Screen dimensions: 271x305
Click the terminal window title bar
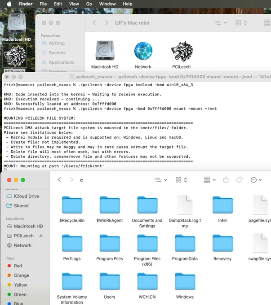pos(137,77)
